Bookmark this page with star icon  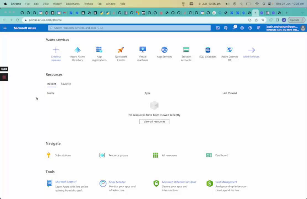point(263,20)
